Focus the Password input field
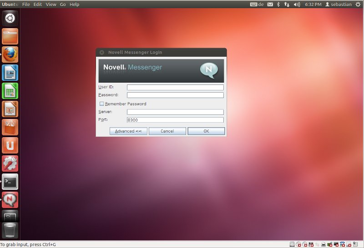This screenshot has width=364, height=248. click(x=175, y=95)
